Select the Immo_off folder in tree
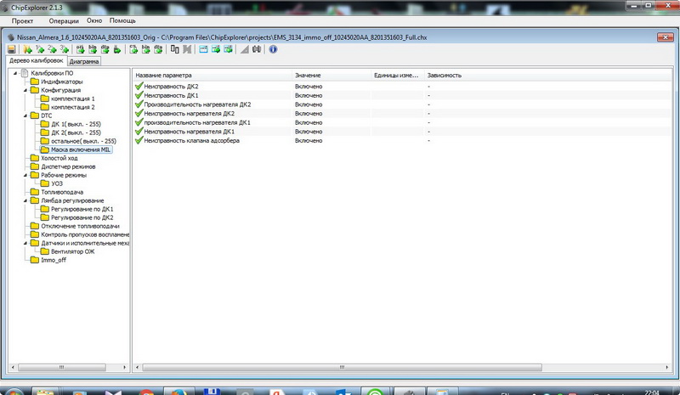This screenshot has height=395, width=680. pos(53,260)
